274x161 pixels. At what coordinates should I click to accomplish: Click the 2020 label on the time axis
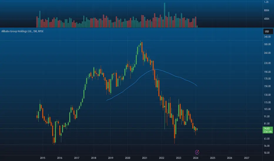coord(128,158)
